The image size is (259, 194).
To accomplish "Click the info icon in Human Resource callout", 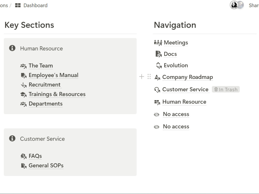I will [x=12, y=48].
